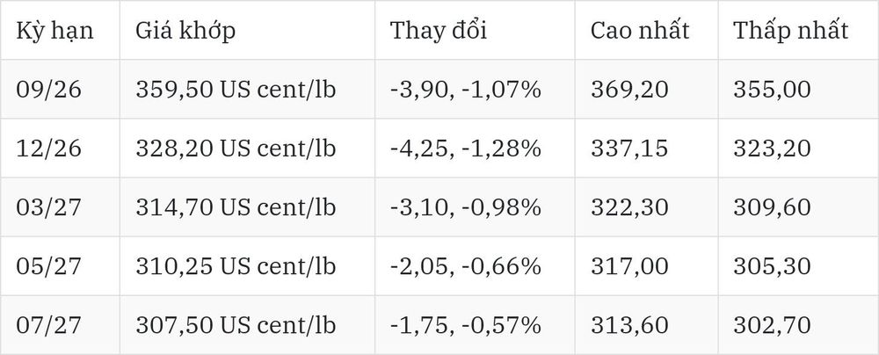This screenshot has height=355, width=879.
Task: Select the 09/26 term cell
Action: pos(48,89)
